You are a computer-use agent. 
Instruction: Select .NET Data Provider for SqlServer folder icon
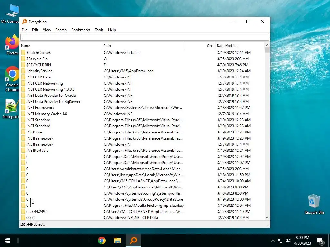pyautogui.click(x=23, y=101)
